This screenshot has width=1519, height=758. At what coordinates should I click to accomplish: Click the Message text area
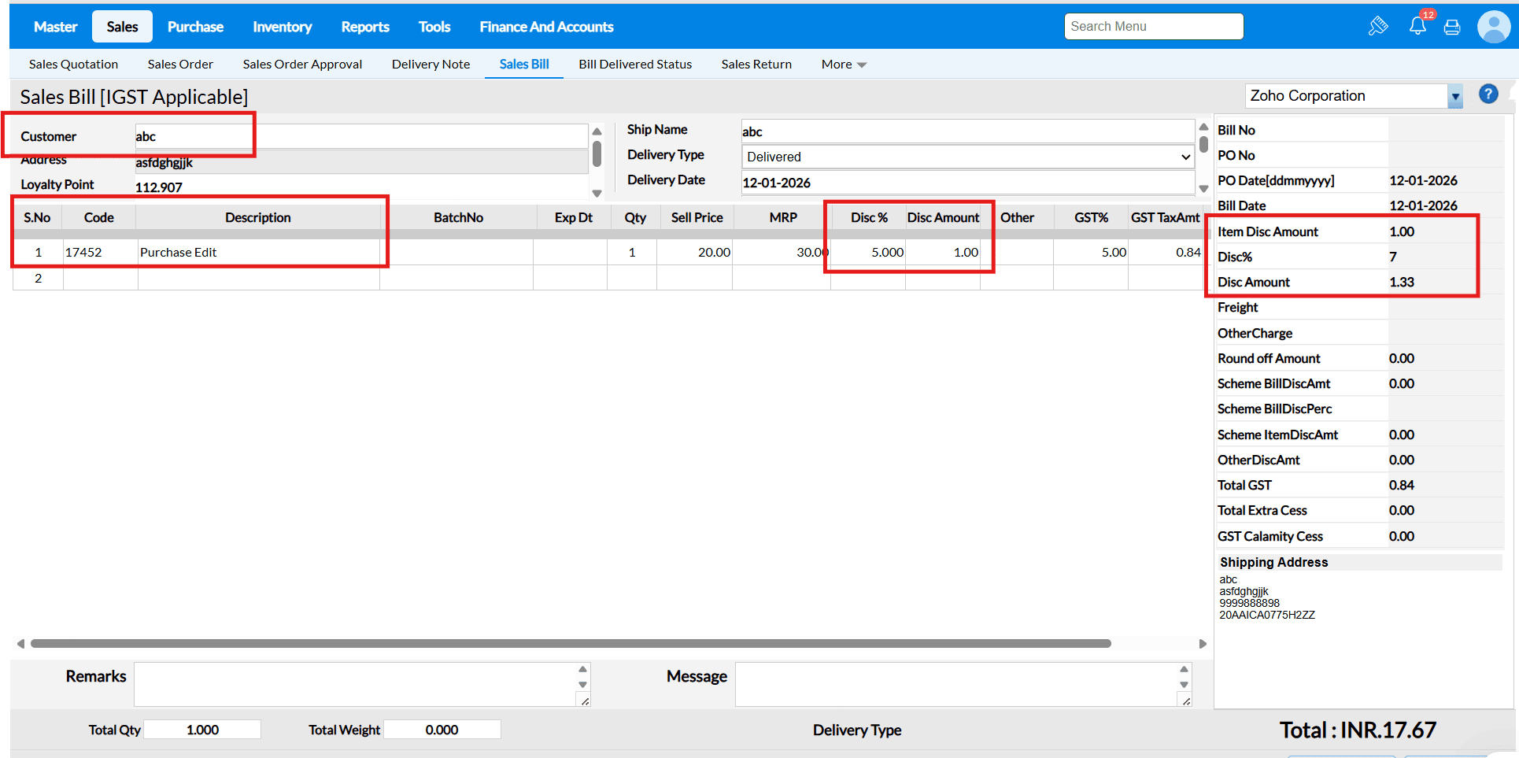(x=955, y=683)
